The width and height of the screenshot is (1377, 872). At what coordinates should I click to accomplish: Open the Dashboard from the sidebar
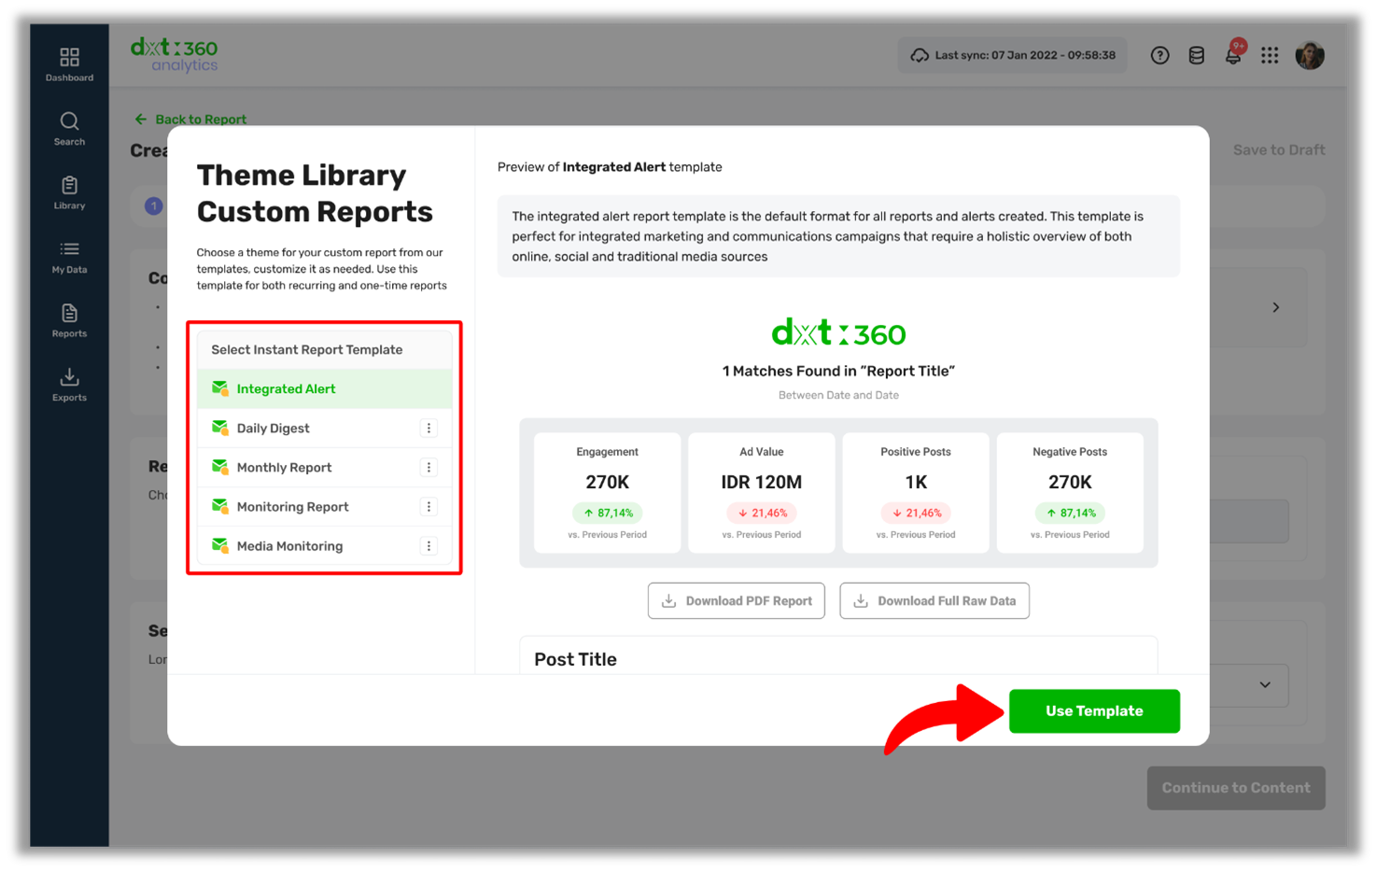(69, 64)
